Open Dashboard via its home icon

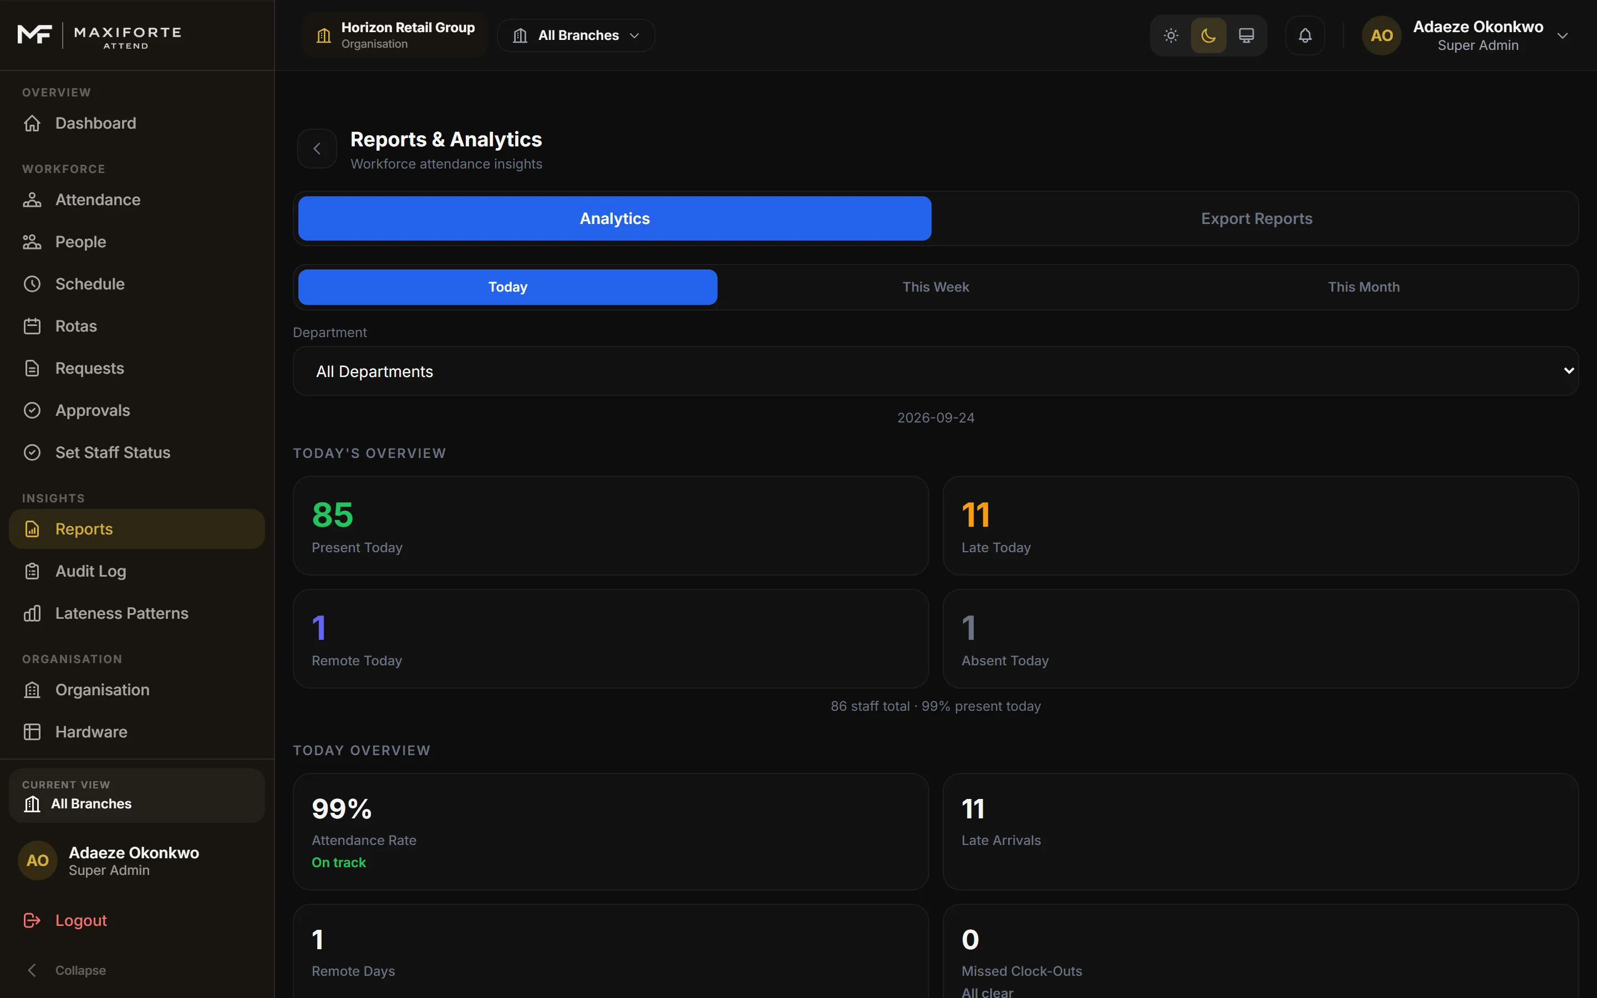click(32, 124)
